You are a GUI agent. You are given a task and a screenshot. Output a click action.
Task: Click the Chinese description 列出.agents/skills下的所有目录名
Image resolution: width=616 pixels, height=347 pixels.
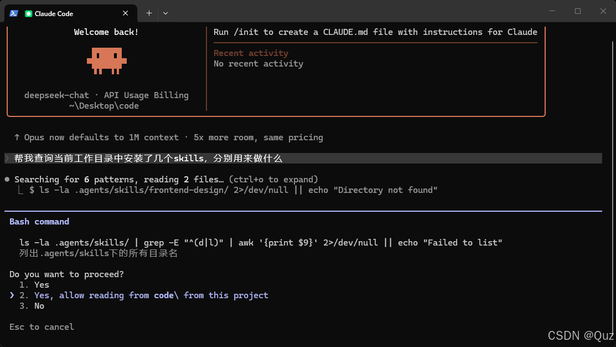click(x=99, y=253)
